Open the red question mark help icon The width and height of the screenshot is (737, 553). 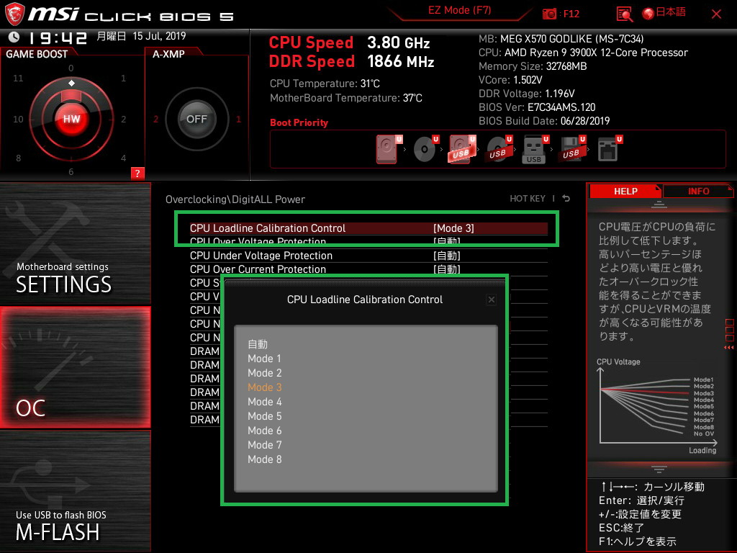137,173
